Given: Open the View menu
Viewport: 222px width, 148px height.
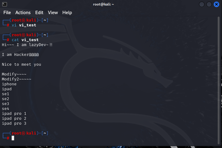Looking at the screenshot, I should click(x=53, y=13).
